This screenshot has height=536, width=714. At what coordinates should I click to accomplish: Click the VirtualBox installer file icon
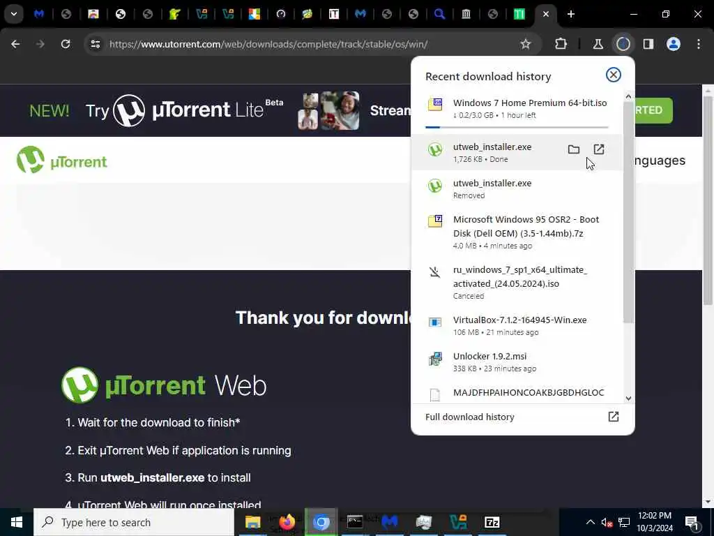pyautogui.click(x=435, y=322)
